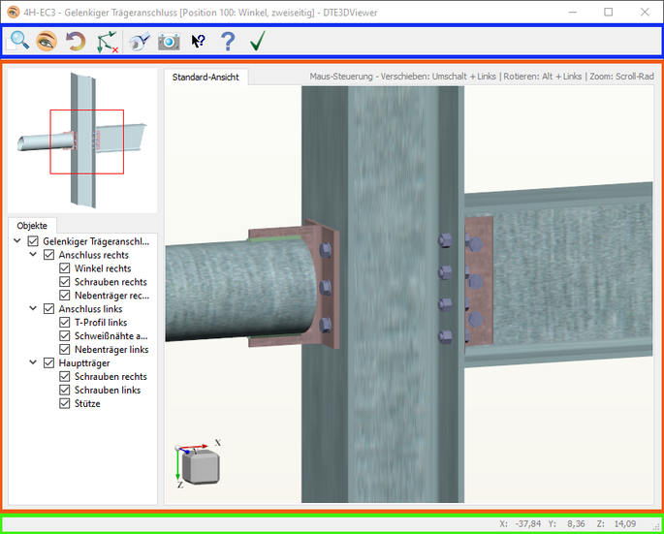Select Nebenträger links tree item label

click(111, 350)
